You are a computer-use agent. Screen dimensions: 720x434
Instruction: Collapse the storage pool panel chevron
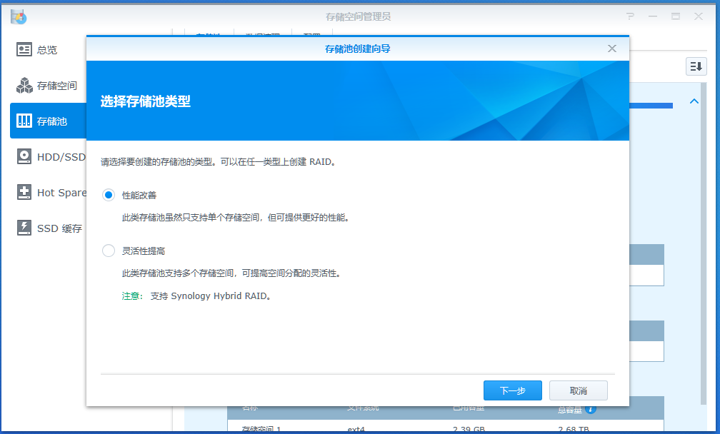tap(694, 101)
